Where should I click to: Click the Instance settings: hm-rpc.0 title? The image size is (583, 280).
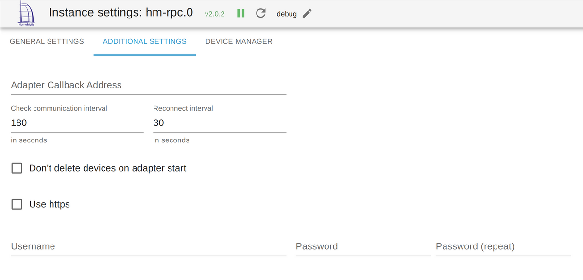pos(118,13)
